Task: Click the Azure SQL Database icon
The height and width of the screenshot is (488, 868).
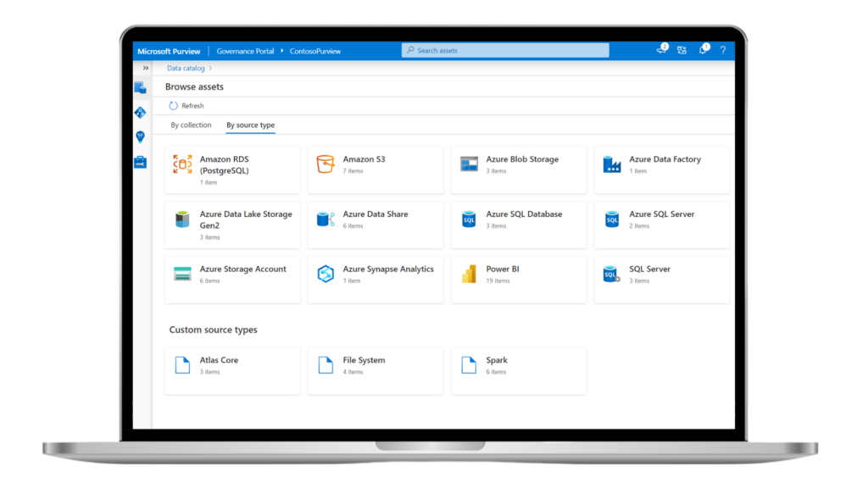Action: point(469,219)
